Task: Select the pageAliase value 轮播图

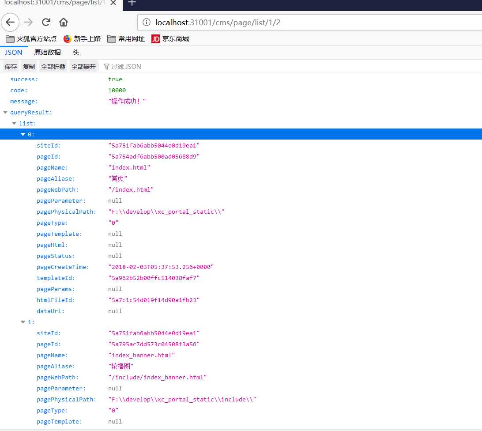Action: pyautogui.click(x=121, y=366)
